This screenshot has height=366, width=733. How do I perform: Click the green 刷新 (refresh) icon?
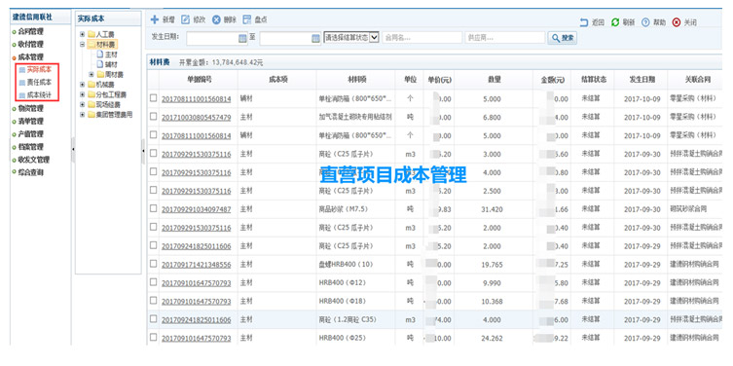pos(615,22)
